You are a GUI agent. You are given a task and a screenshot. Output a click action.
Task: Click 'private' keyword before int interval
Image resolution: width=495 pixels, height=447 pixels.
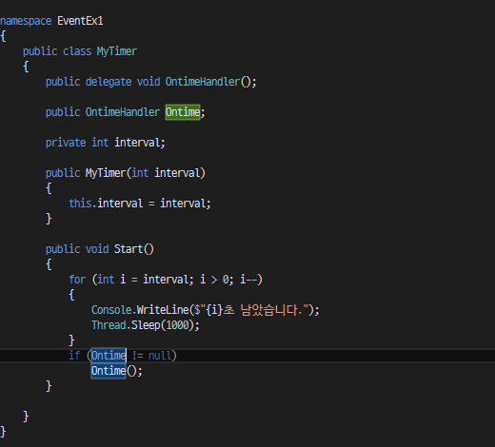[66, 143]
